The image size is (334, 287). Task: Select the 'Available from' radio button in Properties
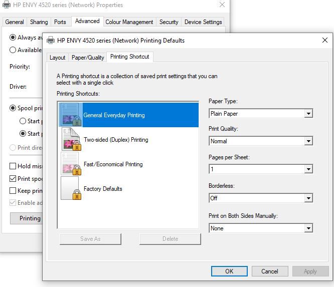[x=13, y=50]
